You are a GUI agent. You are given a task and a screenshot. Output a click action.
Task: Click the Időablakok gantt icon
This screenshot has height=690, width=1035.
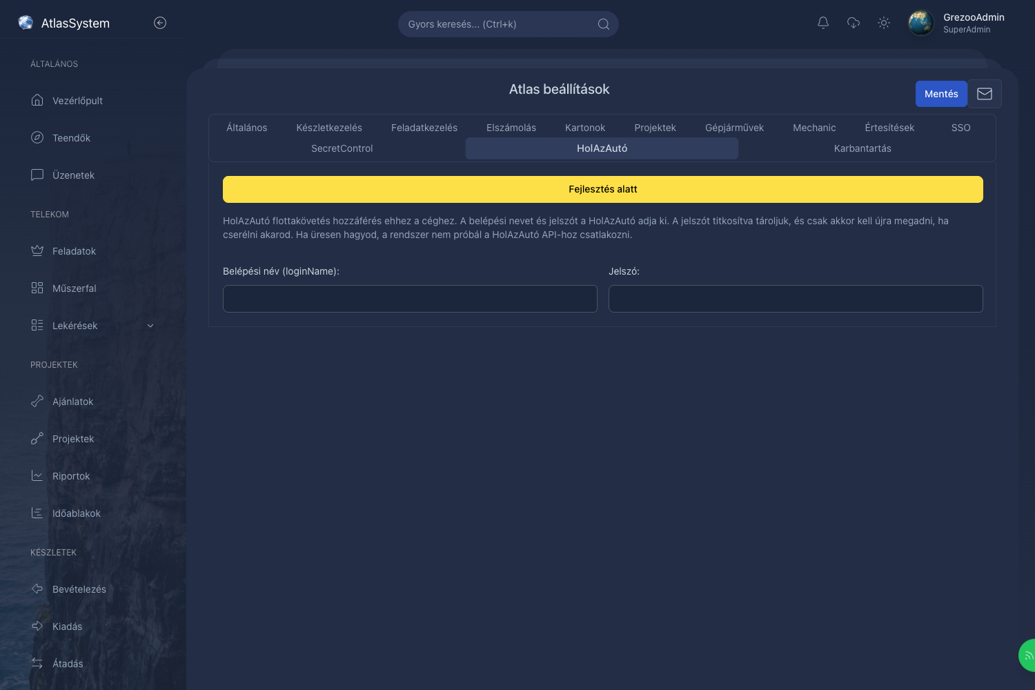37,513
